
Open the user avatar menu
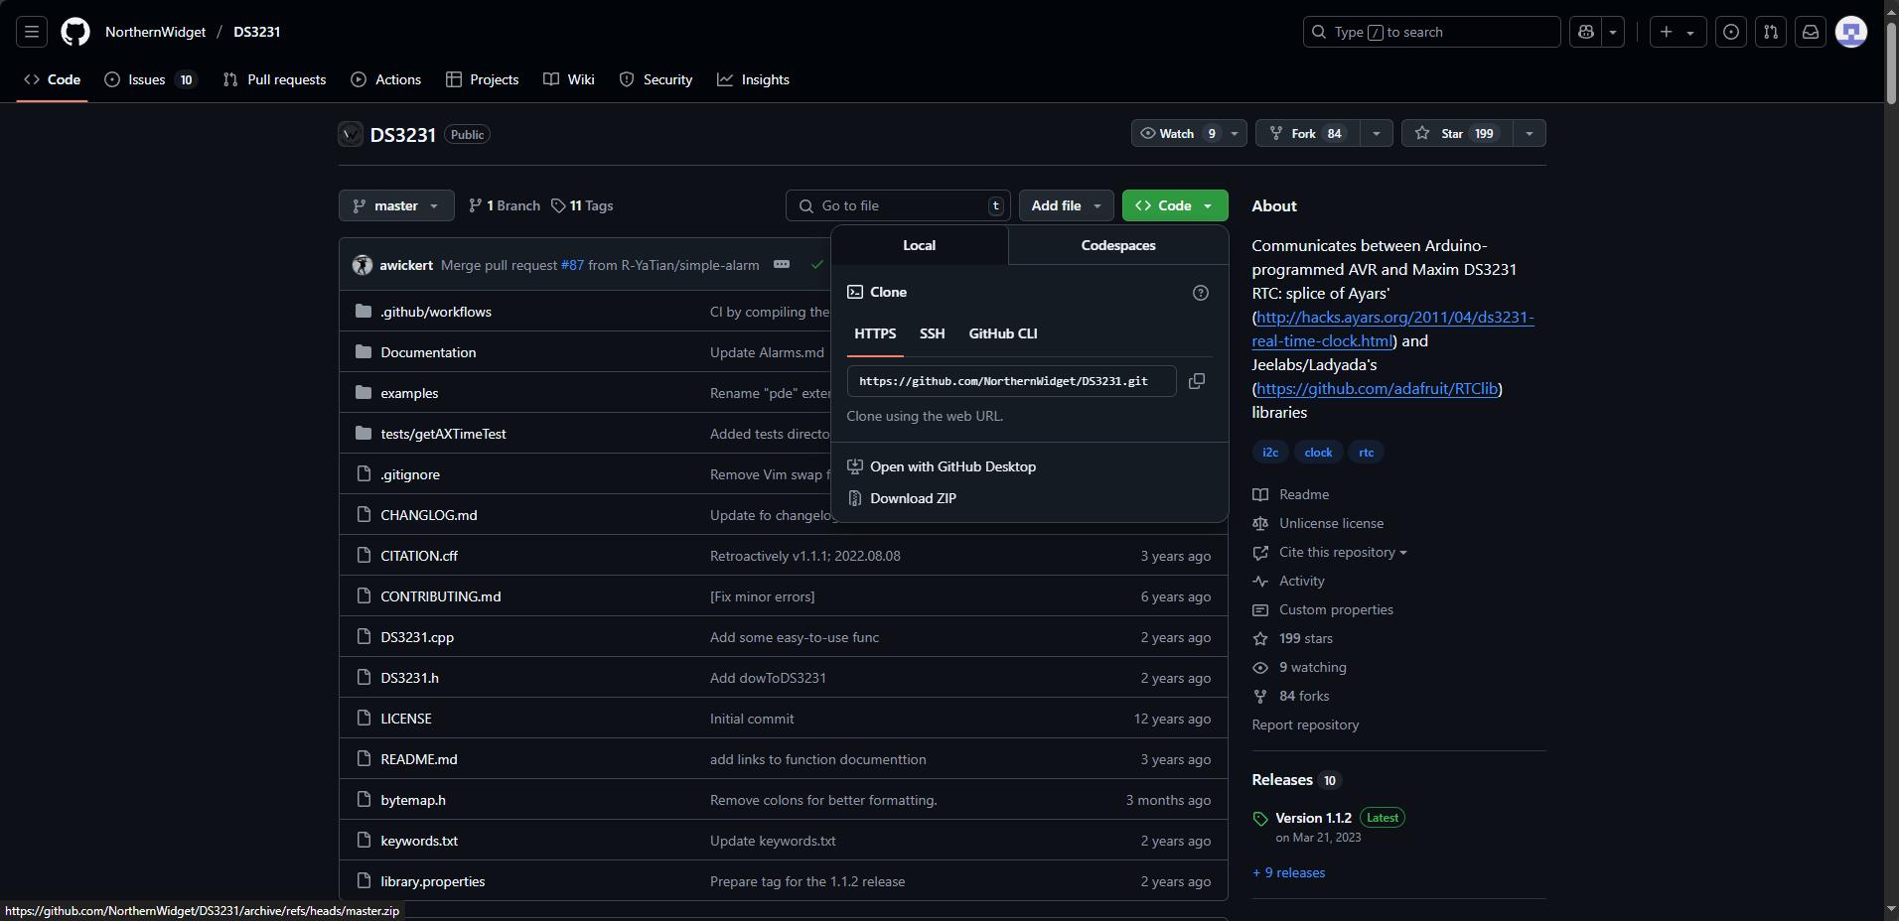point(1851,32)
